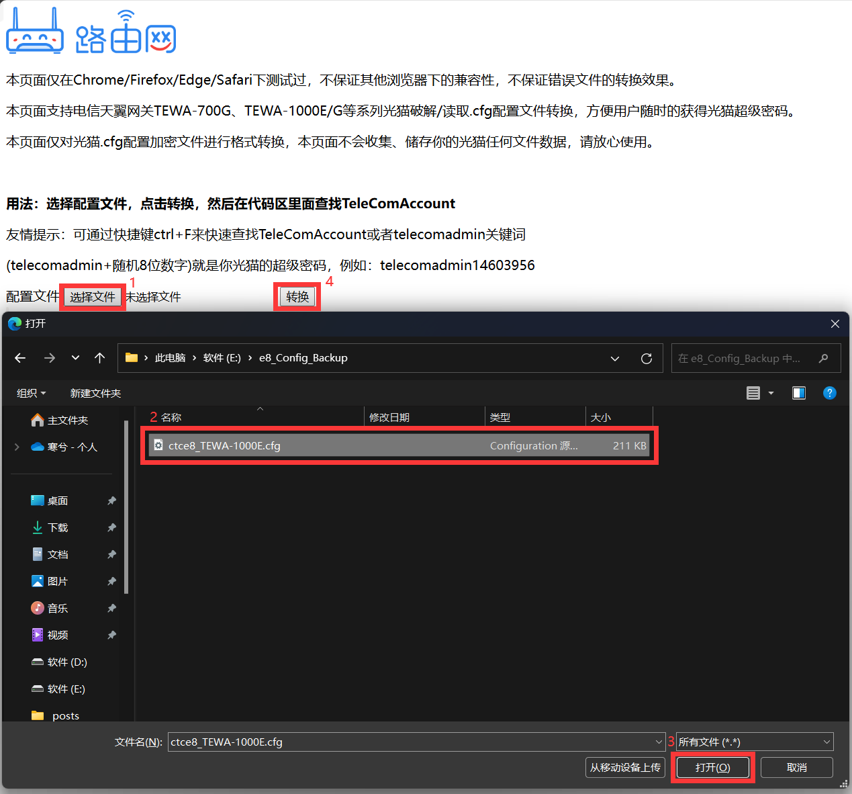Toggle the preview pane icon

(x=799, y=393)
